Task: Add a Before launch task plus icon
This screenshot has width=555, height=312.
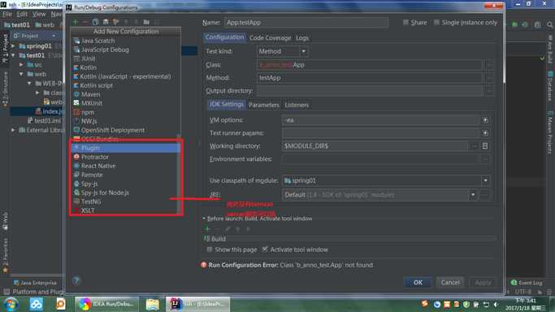Action: pos(208,229)
